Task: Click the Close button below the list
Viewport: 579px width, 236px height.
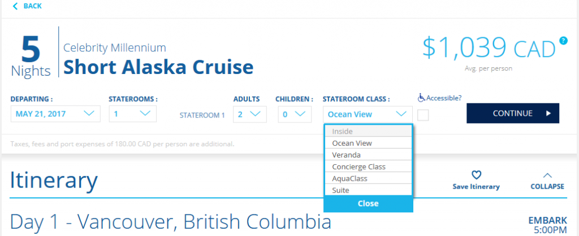Action: [368, 204]
